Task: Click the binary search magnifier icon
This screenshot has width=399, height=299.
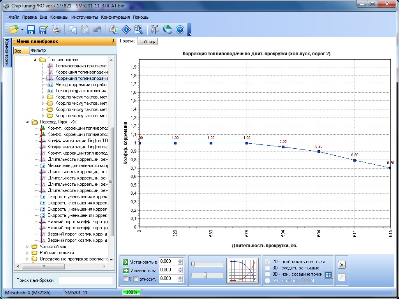Action: point(138,30)
